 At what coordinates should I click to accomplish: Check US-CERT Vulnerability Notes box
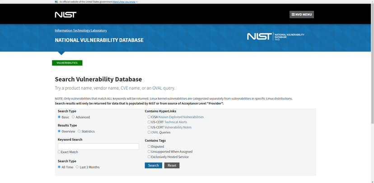[149, 127]
